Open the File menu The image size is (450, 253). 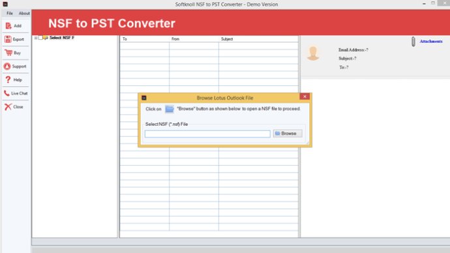10,13
